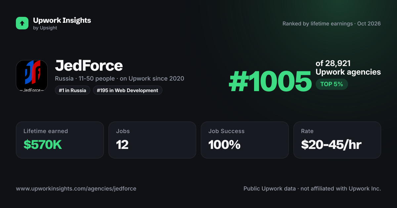Click the $570K lifetime earned value
The image size is (397, 208).
43,145
